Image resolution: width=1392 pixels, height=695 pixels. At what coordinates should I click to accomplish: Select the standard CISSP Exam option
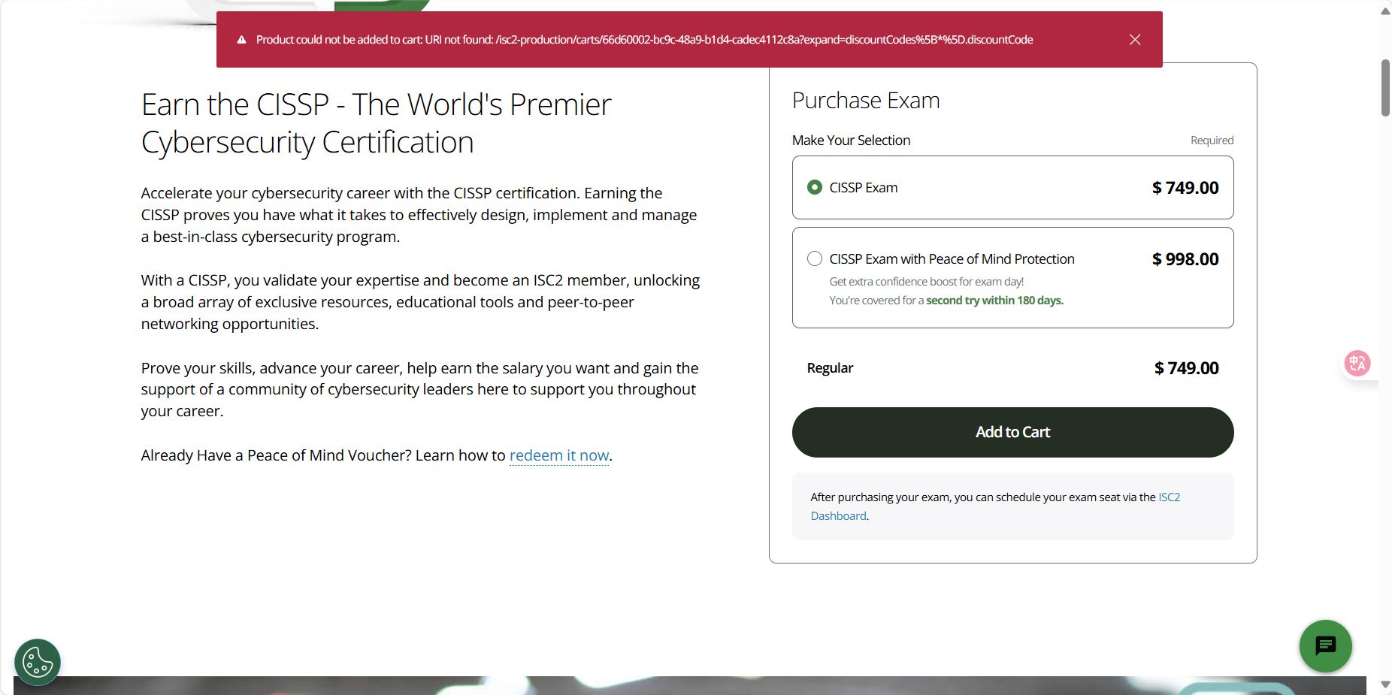click(814, 188)
